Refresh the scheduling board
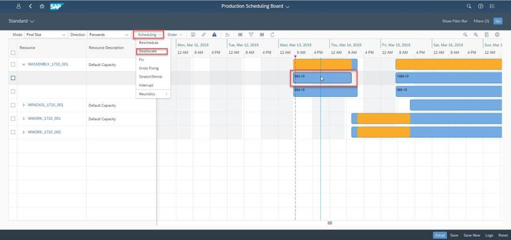Screen dimensions: 511x240 272,34
